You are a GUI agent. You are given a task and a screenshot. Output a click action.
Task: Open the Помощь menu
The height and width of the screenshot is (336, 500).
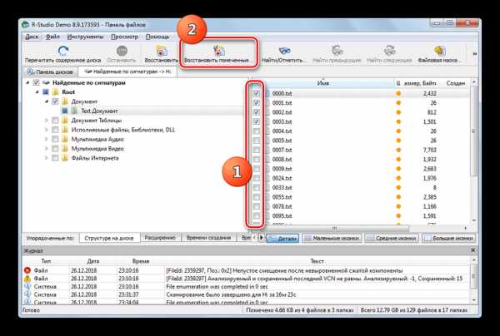(x=157, y=37)
